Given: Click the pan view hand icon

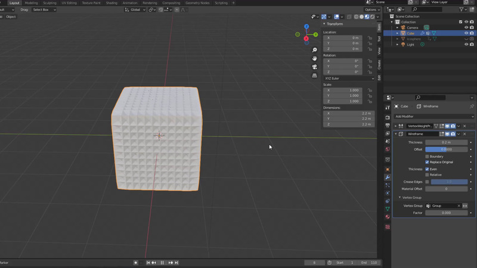Looking at the screenshot, I should (315, 58).
